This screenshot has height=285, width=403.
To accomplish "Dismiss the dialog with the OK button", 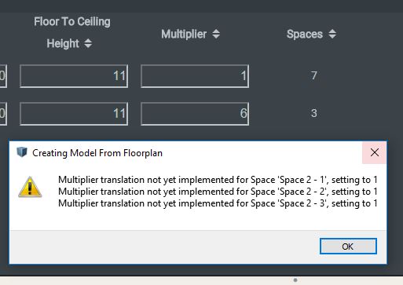I will 348,247.
